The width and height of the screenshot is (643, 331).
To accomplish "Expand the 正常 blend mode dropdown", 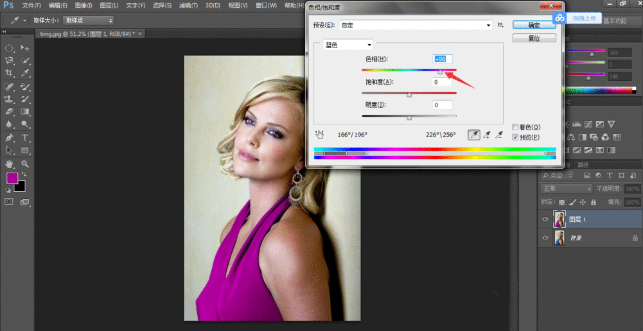I will (x=566, y=189).
